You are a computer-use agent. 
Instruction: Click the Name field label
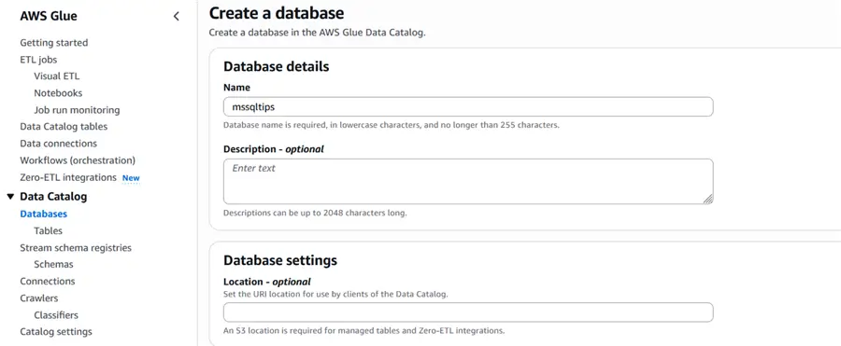236,87
